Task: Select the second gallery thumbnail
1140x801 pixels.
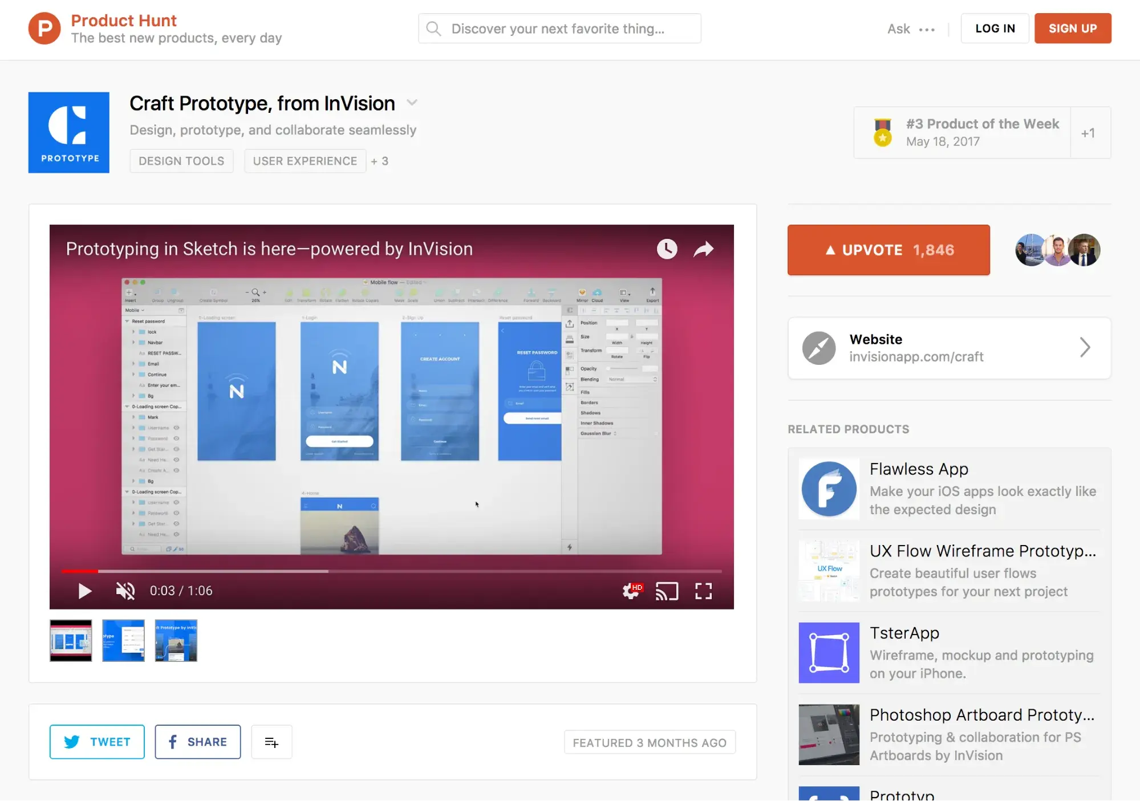Action: point(123,641)
